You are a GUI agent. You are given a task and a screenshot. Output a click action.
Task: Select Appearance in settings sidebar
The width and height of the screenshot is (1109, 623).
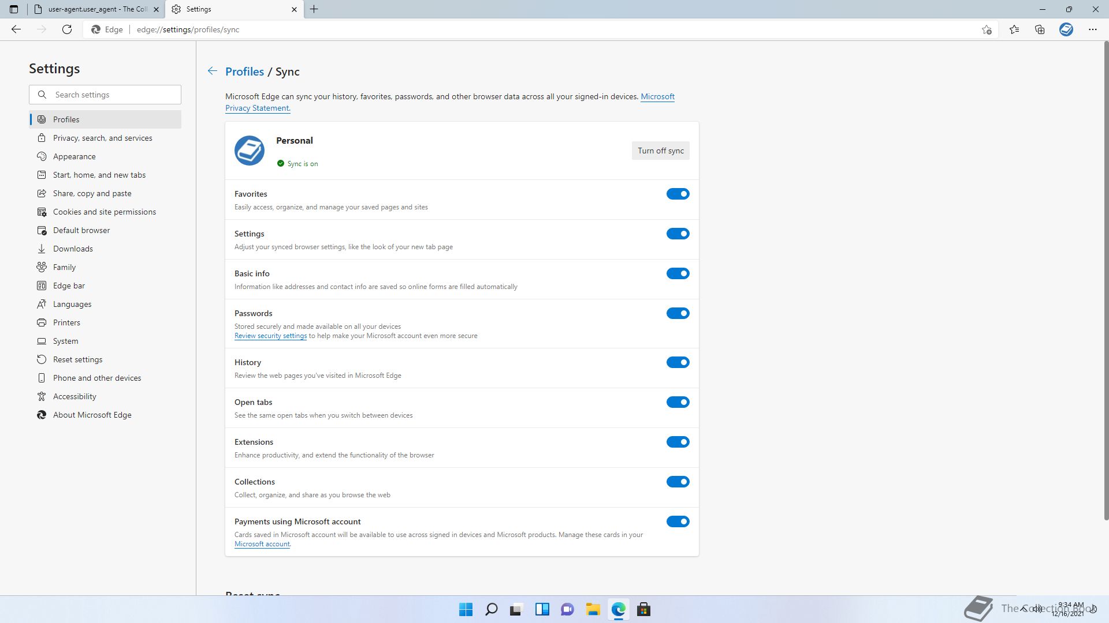pos(74,156)
